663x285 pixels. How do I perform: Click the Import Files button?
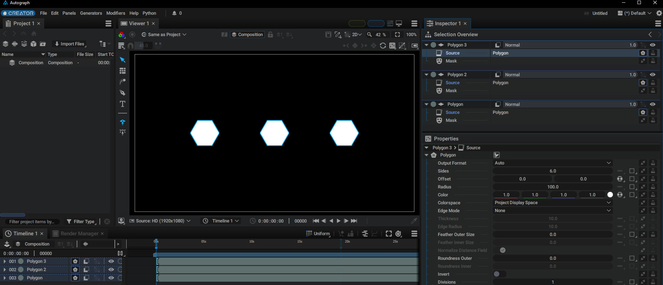(69, 44)
